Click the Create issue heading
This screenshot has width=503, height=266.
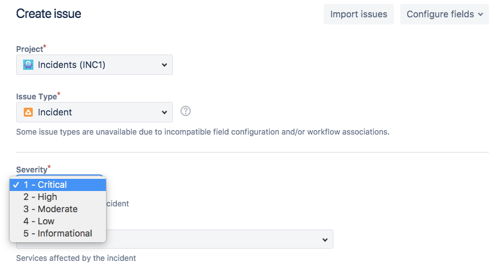pyautogui.click(x=49, y=13)
